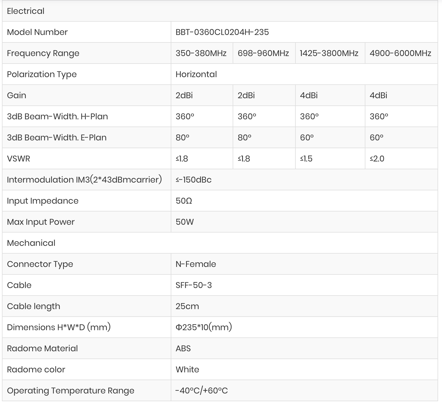Viewport: 442px width, 409px height.
Task: Click the ABS radome material value
Action: click(183, 349)
